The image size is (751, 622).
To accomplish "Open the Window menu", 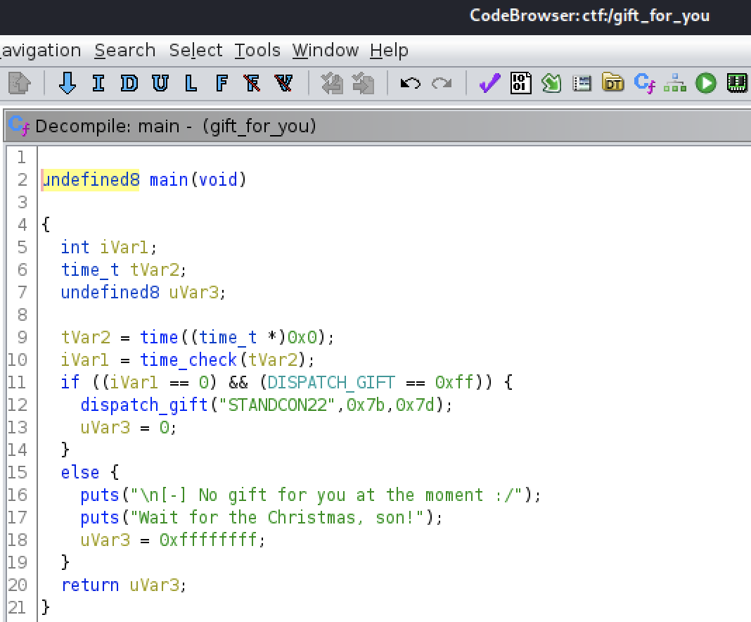I will (325, 50).
